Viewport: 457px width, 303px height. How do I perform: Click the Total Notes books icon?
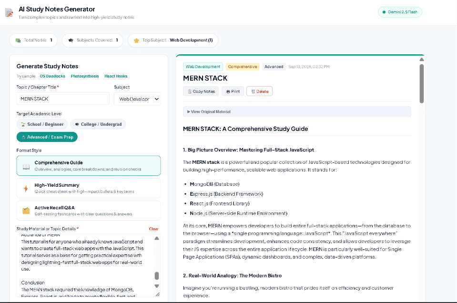[x=18, y=40]
